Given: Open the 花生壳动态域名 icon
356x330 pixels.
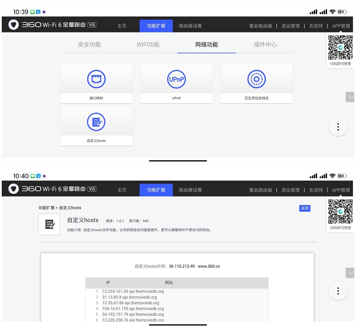Looking at the screenshot, I should 256,79.
